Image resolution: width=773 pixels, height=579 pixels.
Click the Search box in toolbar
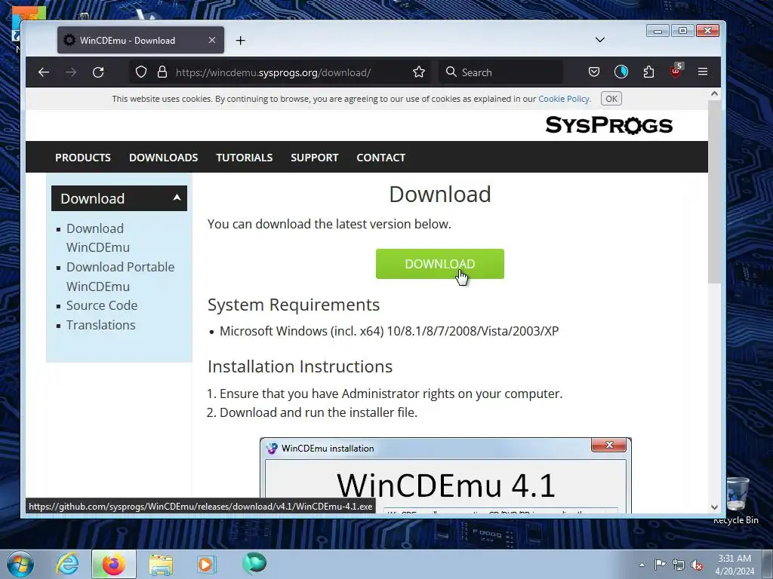(501, 72)
